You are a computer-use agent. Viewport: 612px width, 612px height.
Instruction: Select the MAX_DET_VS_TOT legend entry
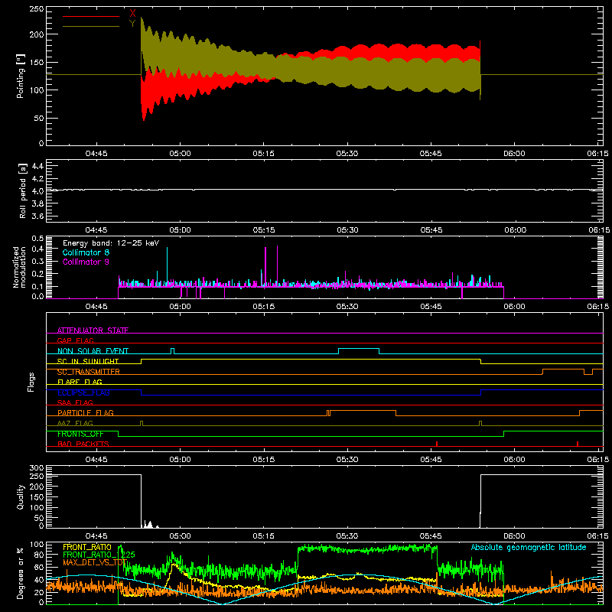pyautogui.click(x=95, y=562)
